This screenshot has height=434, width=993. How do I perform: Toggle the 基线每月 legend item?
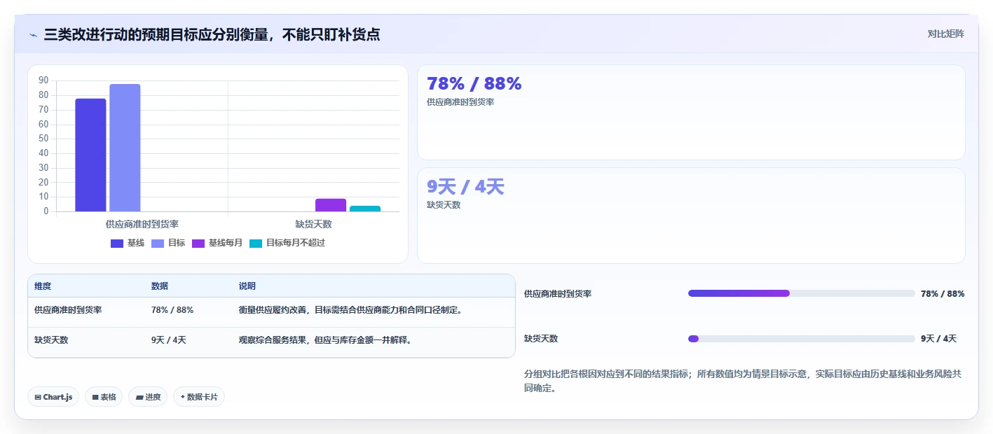pyautogui.click(x=217, y=243)
